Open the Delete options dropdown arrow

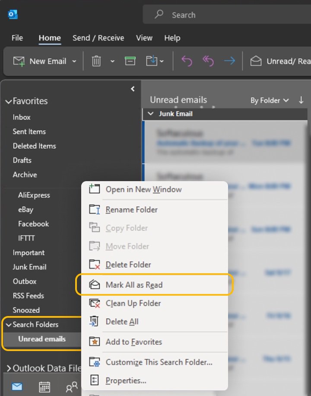point(113,61)
